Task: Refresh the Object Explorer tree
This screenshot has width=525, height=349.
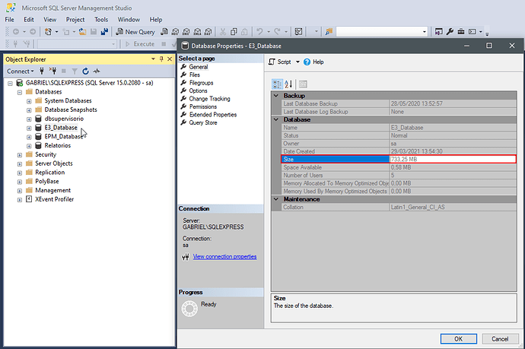Action: 85,71
